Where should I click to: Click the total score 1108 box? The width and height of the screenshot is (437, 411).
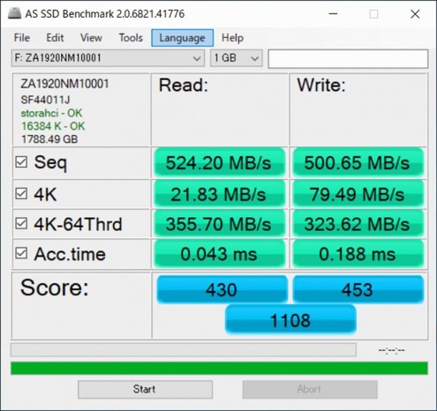point(290,320)
